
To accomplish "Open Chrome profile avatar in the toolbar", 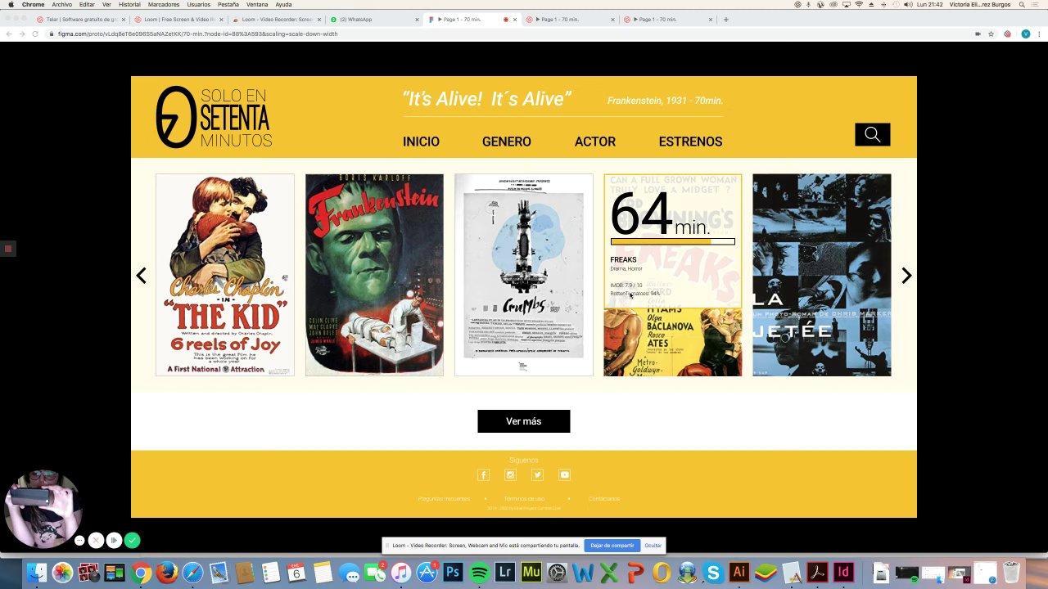I will pyautogui.click(x=1025, y=34).
